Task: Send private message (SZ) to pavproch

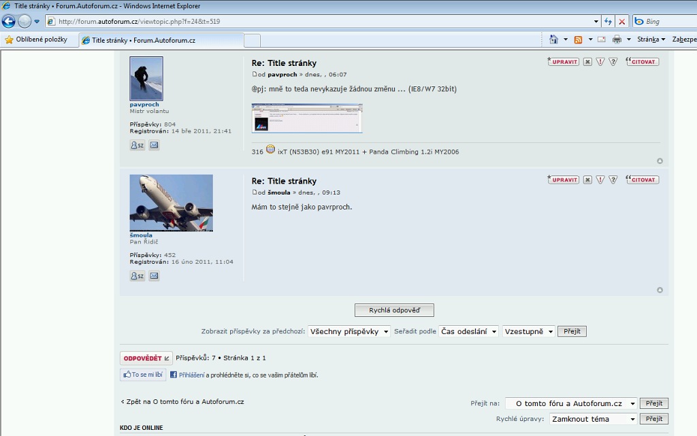Action: pos(137,146)
